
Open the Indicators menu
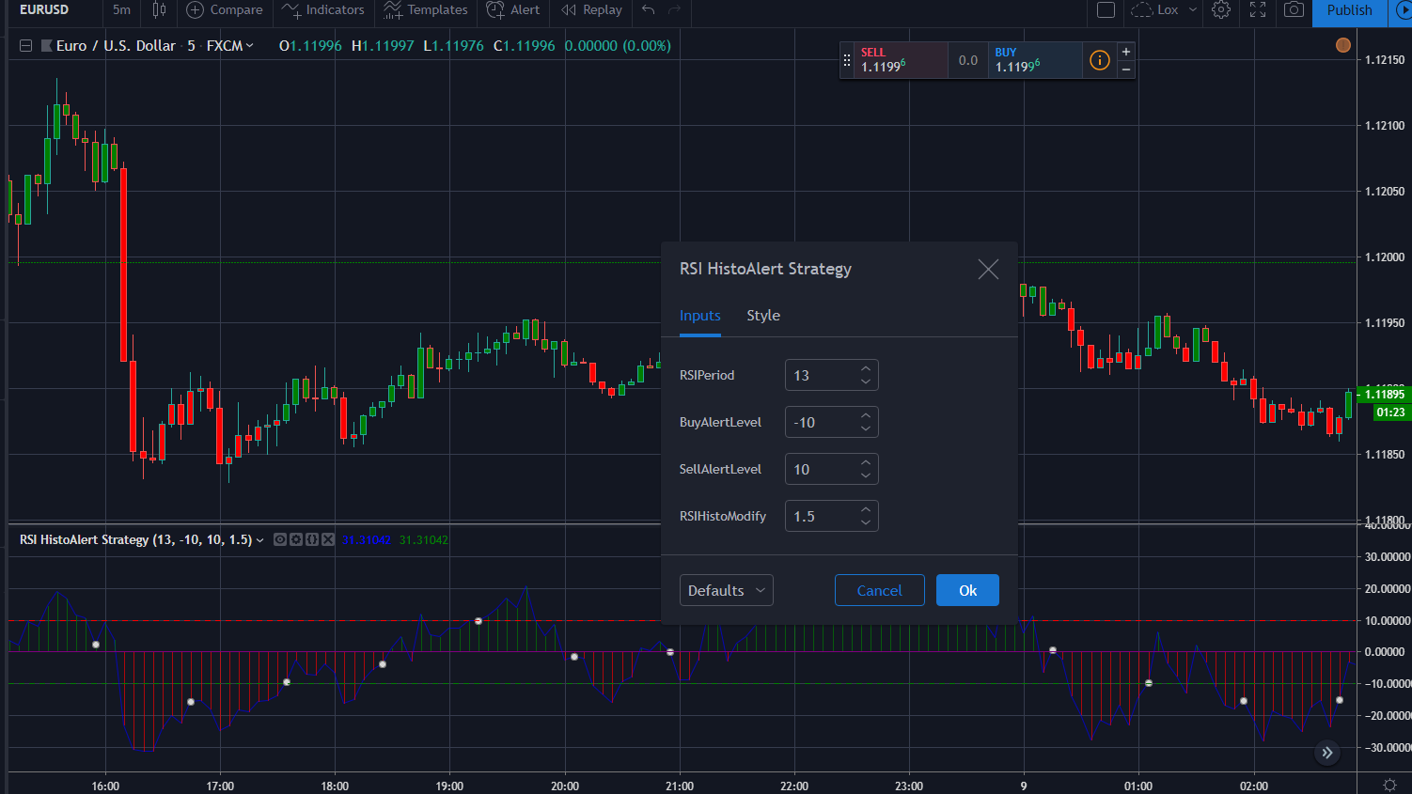[x=323, y=10]
